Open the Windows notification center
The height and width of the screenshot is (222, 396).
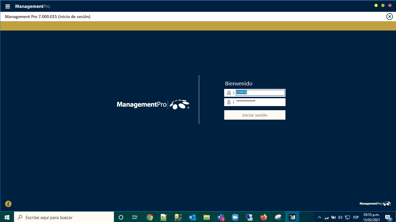tap(388, 217)
